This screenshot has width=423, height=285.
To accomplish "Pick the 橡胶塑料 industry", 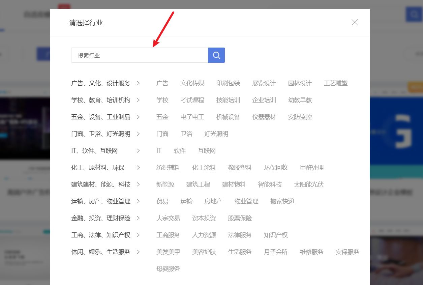I will tap(240, 168).
